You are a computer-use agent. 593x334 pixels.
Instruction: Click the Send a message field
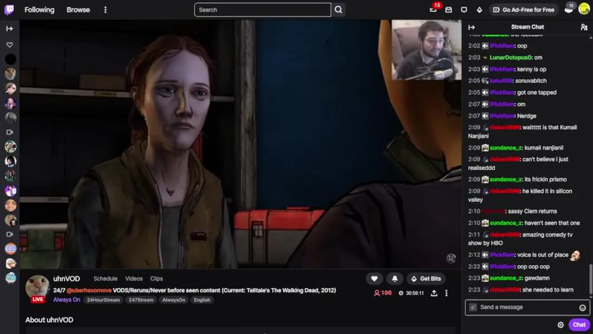527,307
